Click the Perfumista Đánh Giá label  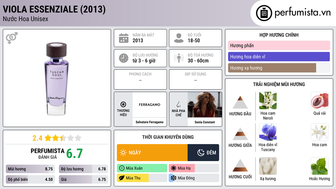pyautogui.click(x=48, y=154)
